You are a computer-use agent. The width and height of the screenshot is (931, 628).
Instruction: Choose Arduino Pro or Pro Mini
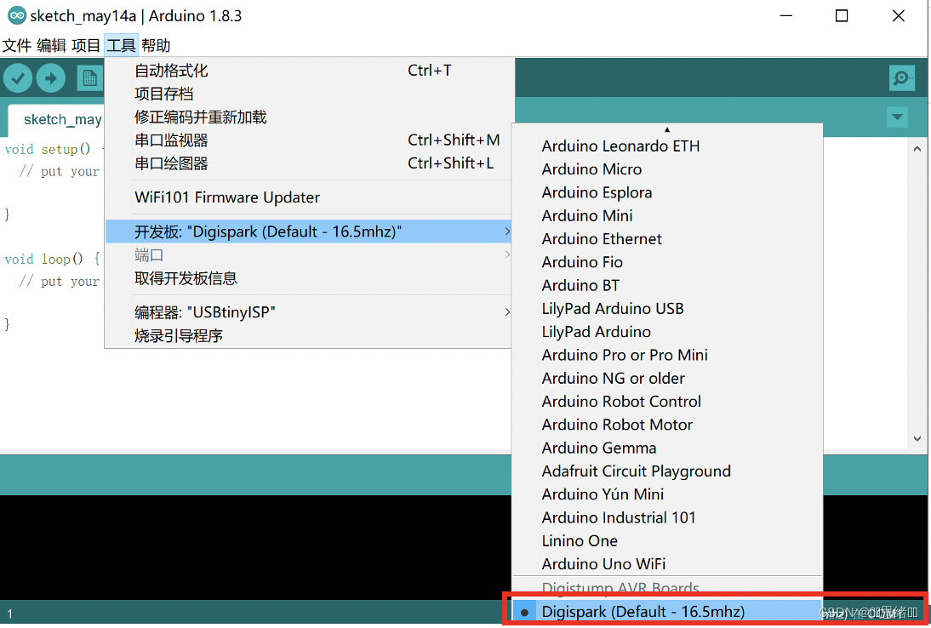pos(667,355)
